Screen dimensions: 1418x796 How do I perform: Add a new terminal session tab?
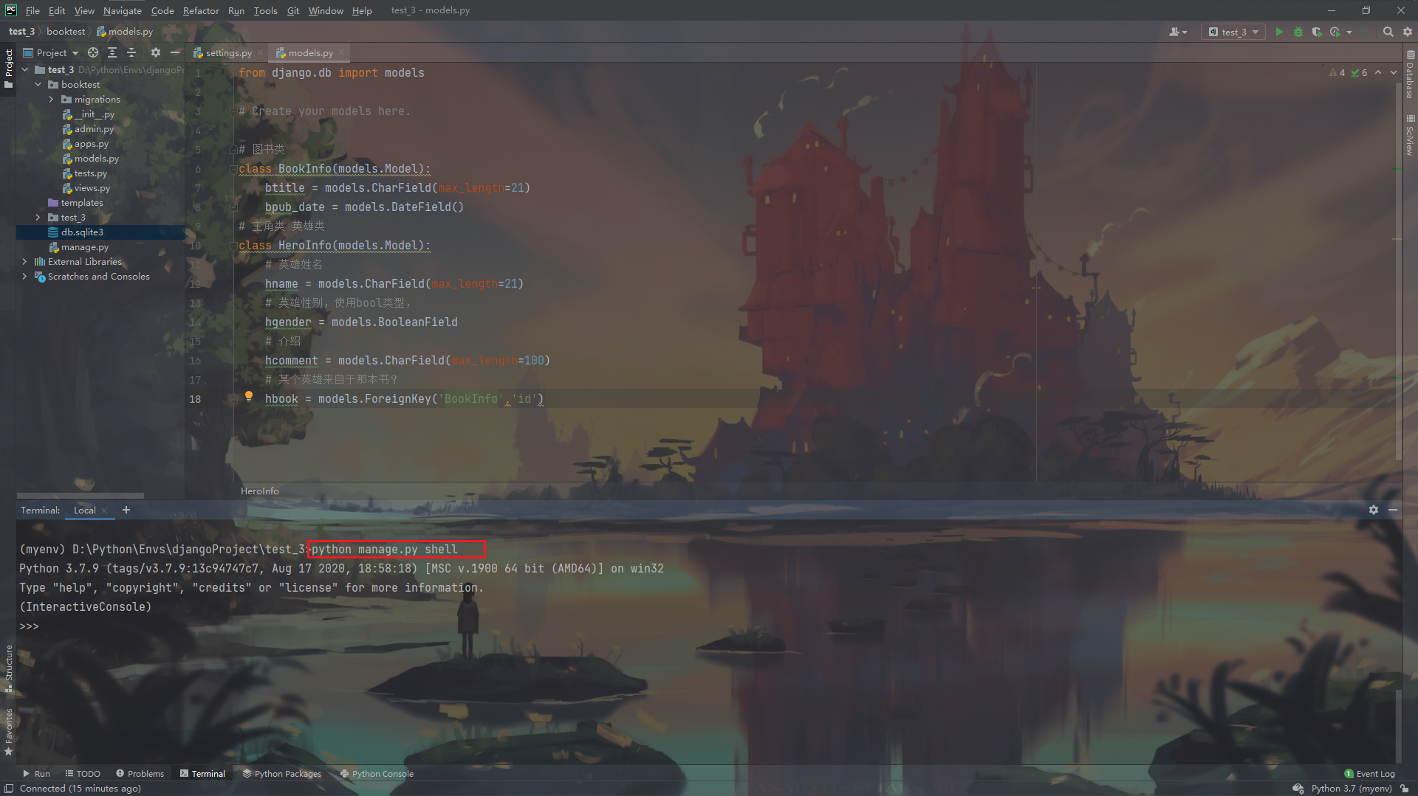(x=126, y=510)
